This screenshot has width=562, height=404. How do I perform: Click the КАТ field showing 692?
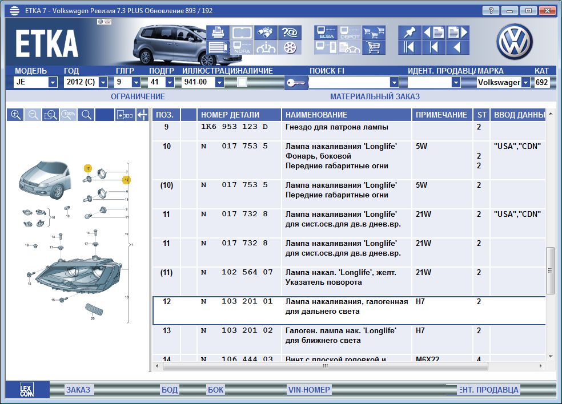pyautogui.click(x=541, y=82)
